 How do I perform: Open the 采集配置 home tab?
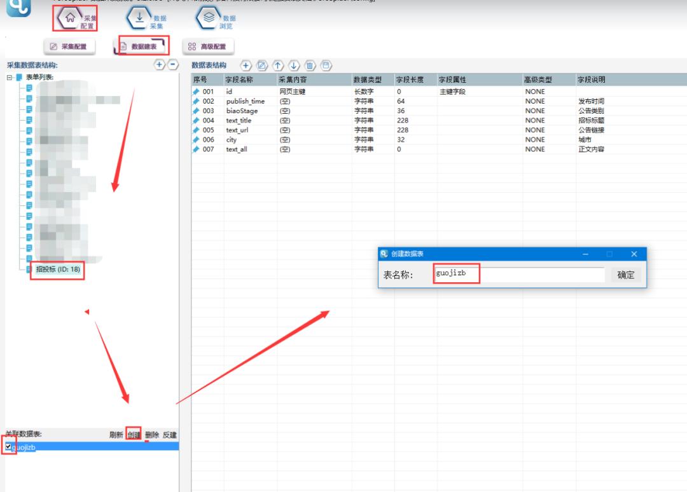click(75, 19)
